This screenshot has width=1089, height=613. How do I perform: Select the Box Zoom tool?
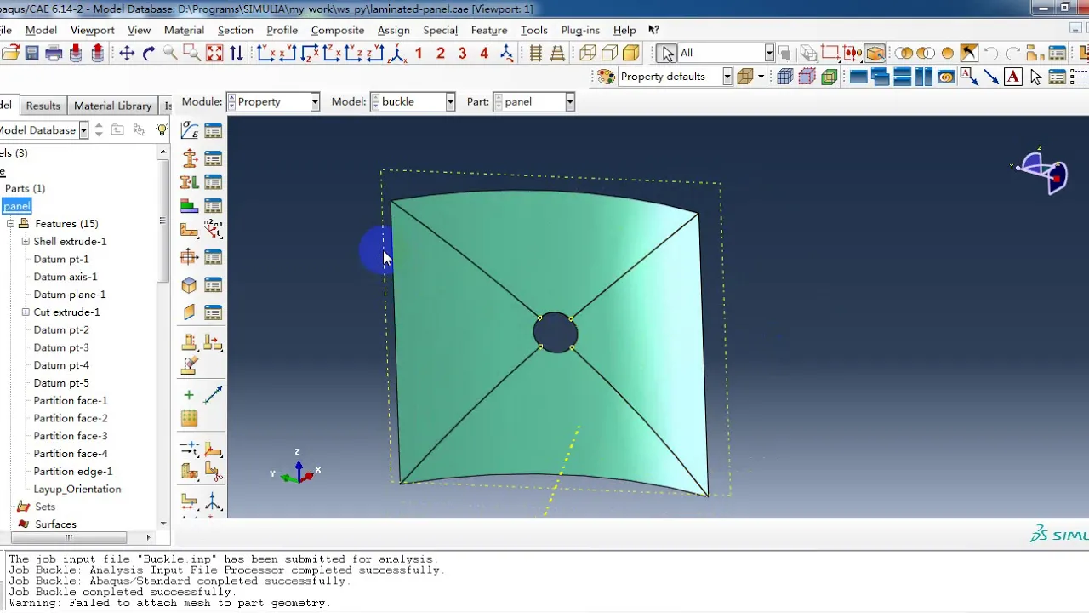coord(192,53)
